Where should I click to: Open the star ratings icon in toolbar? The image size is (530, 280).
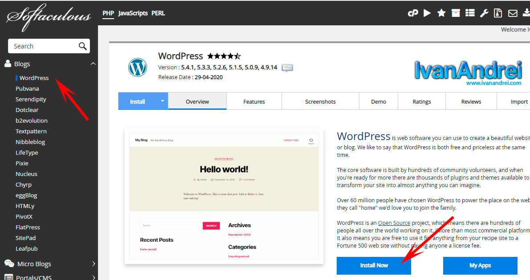[x=441, y=13]
